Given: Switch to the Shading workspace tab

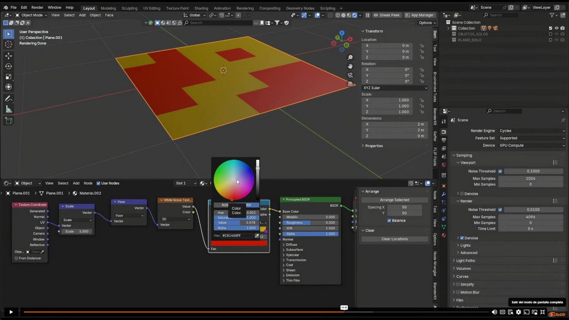Looking at the screenshot, I should click(x=201, y=8).
